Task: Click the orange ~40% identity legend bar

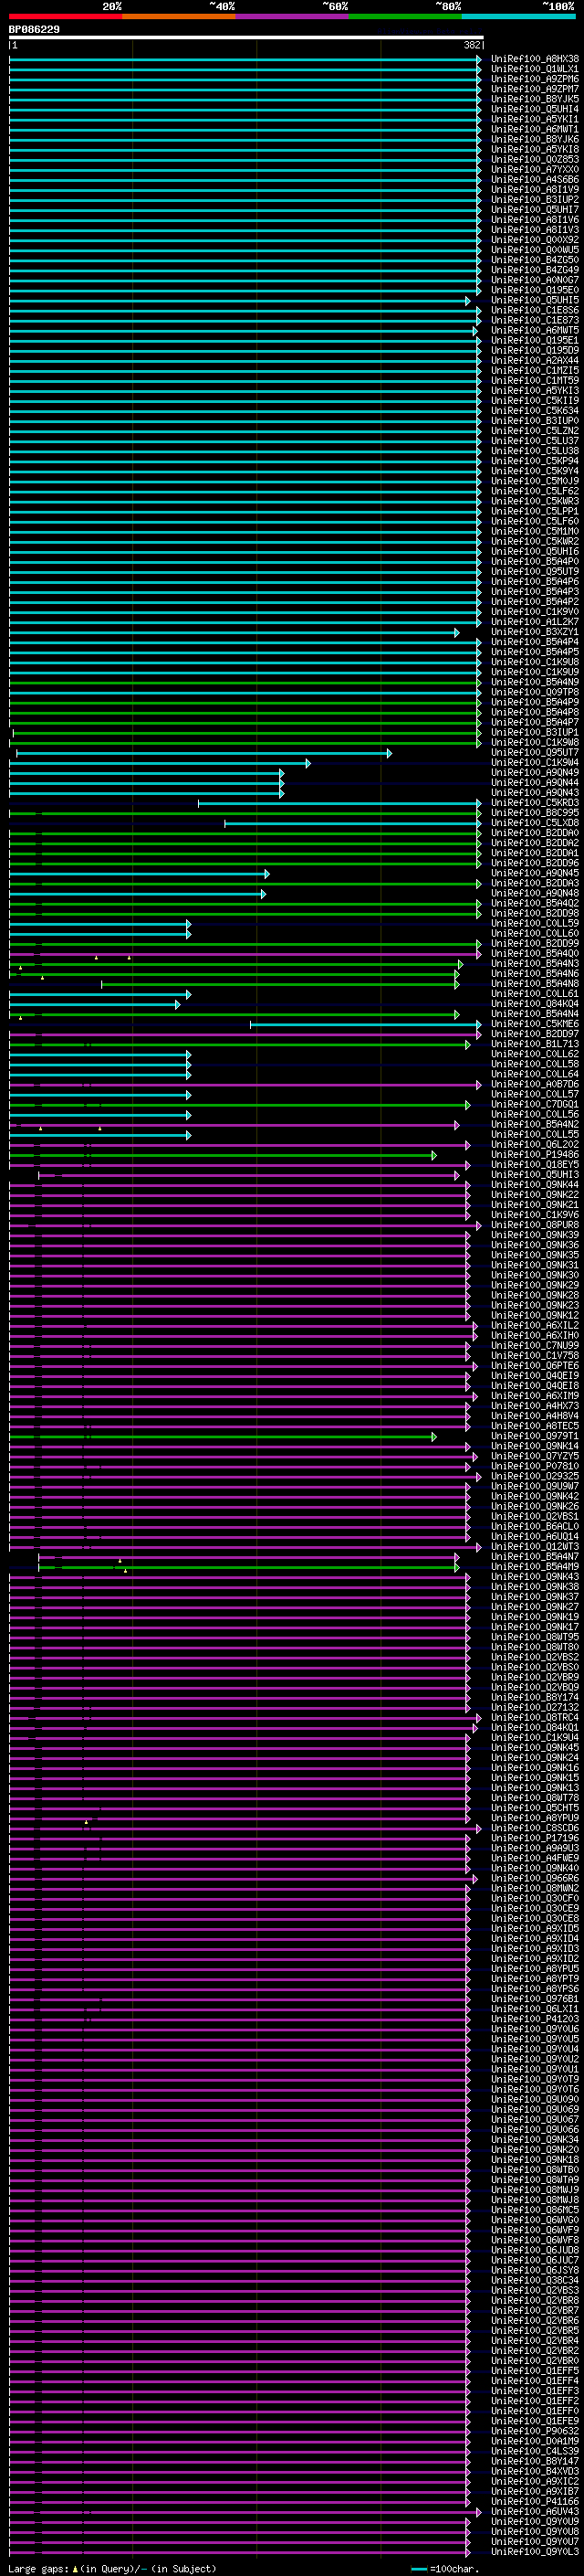Action: click(x=179, y=16)
